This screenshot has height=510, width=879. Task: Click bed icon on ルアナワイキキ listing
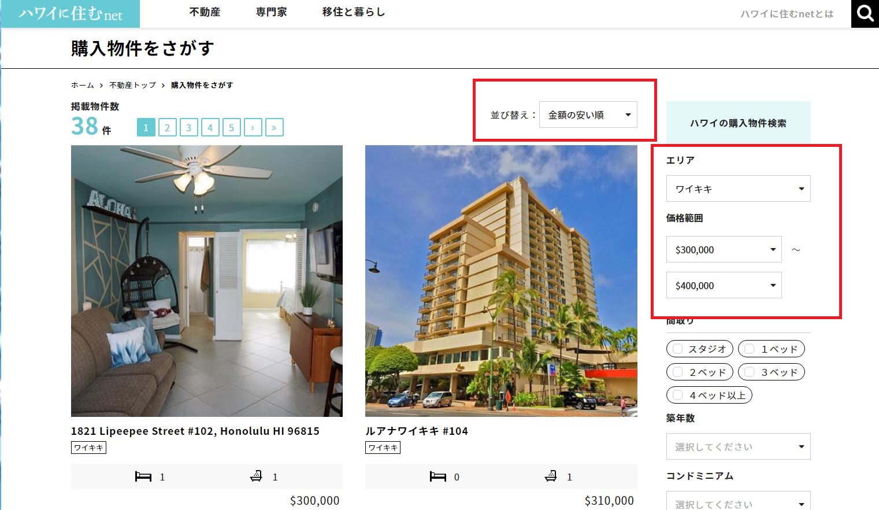click(438, 476)
